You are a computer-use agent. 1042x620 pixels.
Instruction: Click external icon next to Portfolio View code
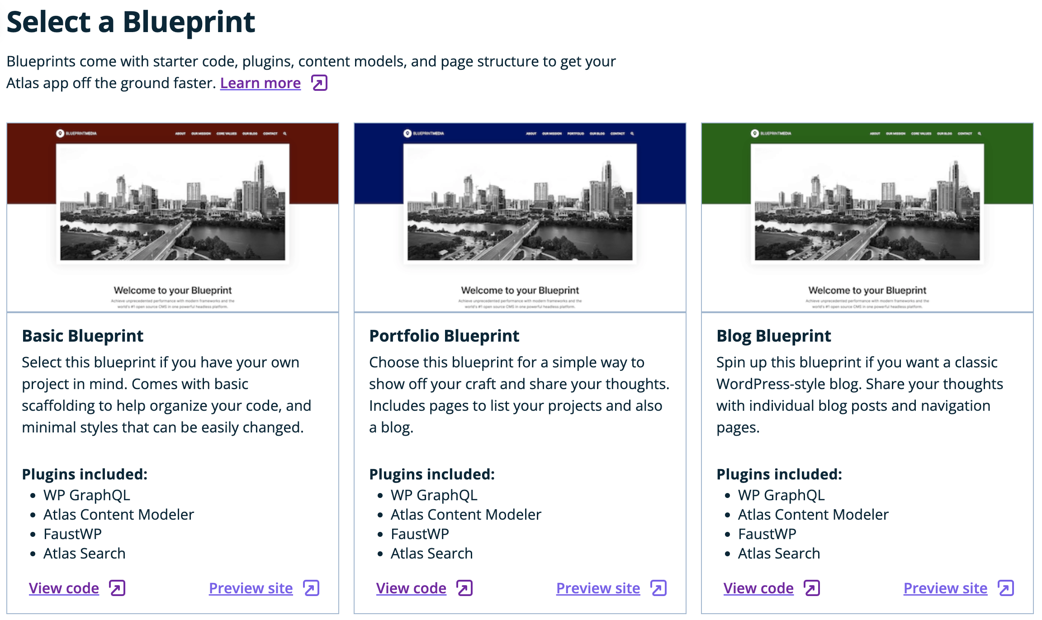point(465,588)
